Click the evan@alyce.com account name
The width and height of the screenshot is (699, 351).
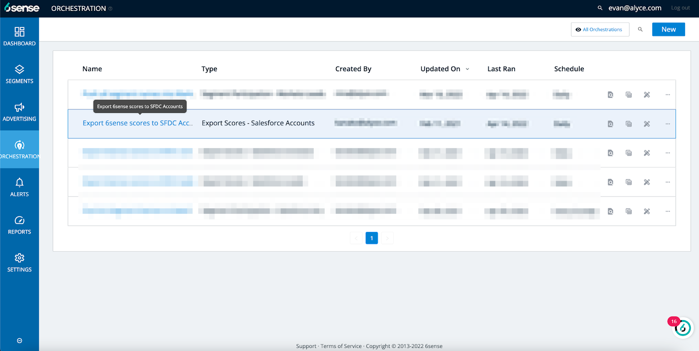click(635, 8)
